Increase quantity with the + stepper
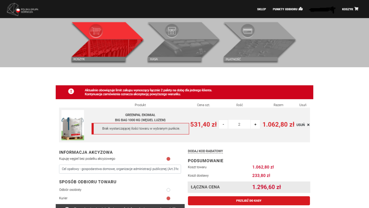Screen dimensions: 369x208 255,124
